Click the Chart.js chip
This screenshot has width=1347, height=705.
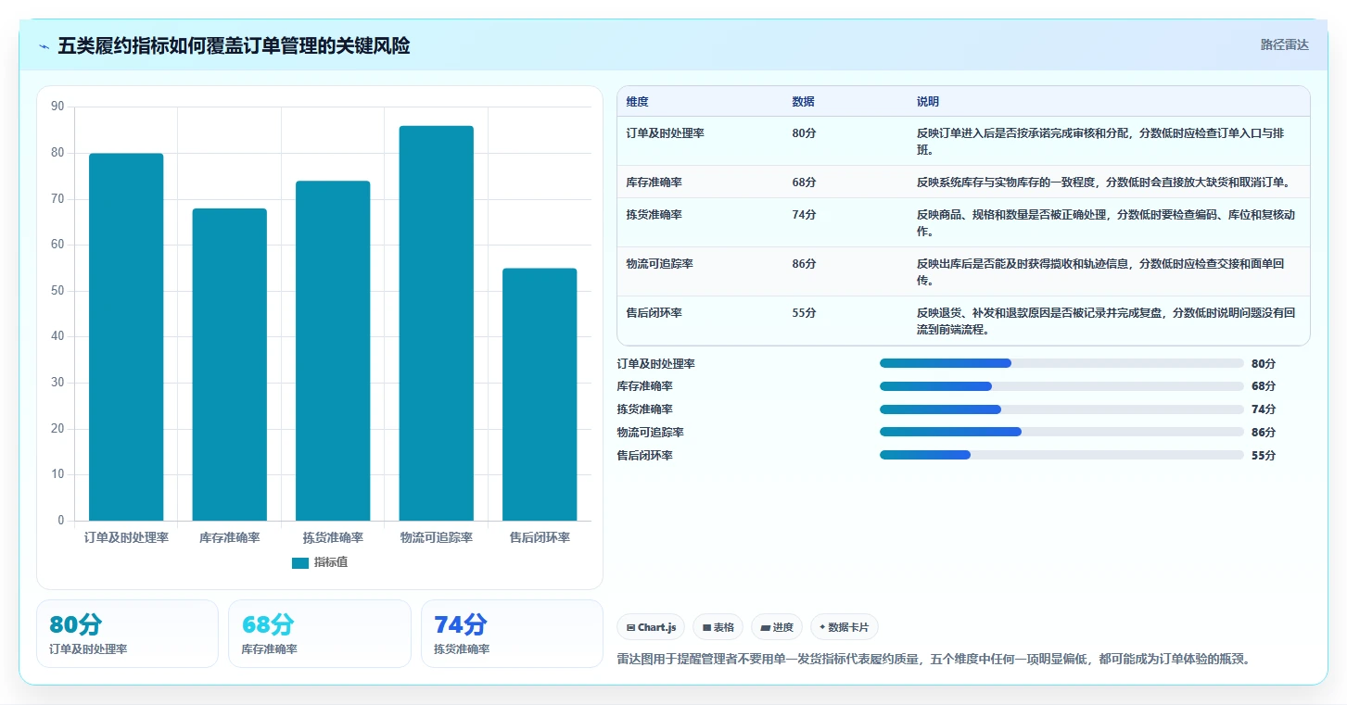(652, 627)
